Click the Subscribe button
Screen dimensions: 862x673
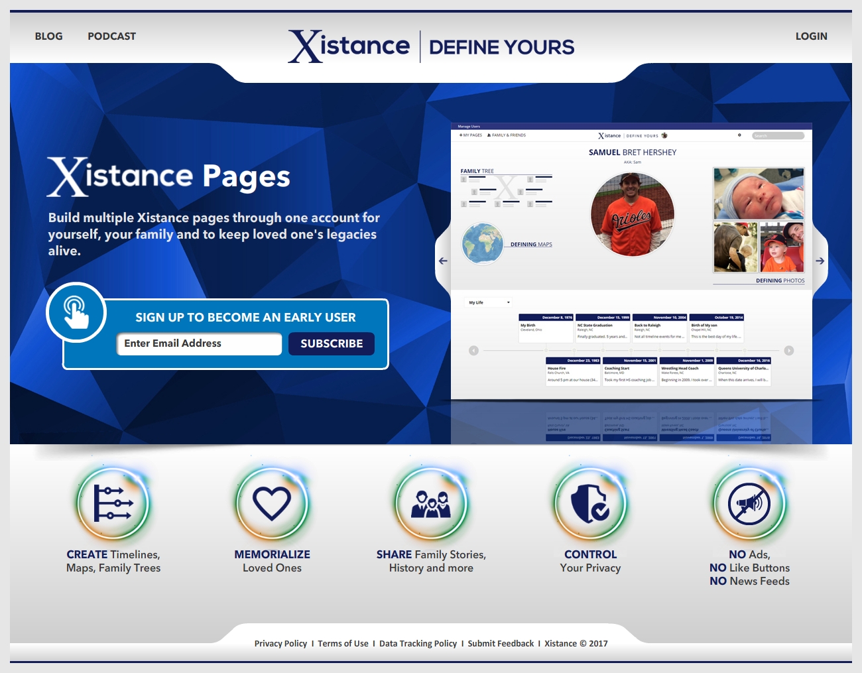coord(332,343)
